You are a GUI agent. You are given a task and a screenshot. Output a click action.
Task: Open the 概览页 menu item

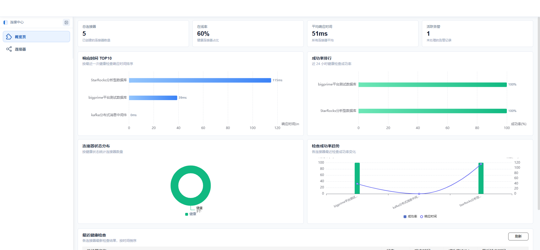pos(36,37)
